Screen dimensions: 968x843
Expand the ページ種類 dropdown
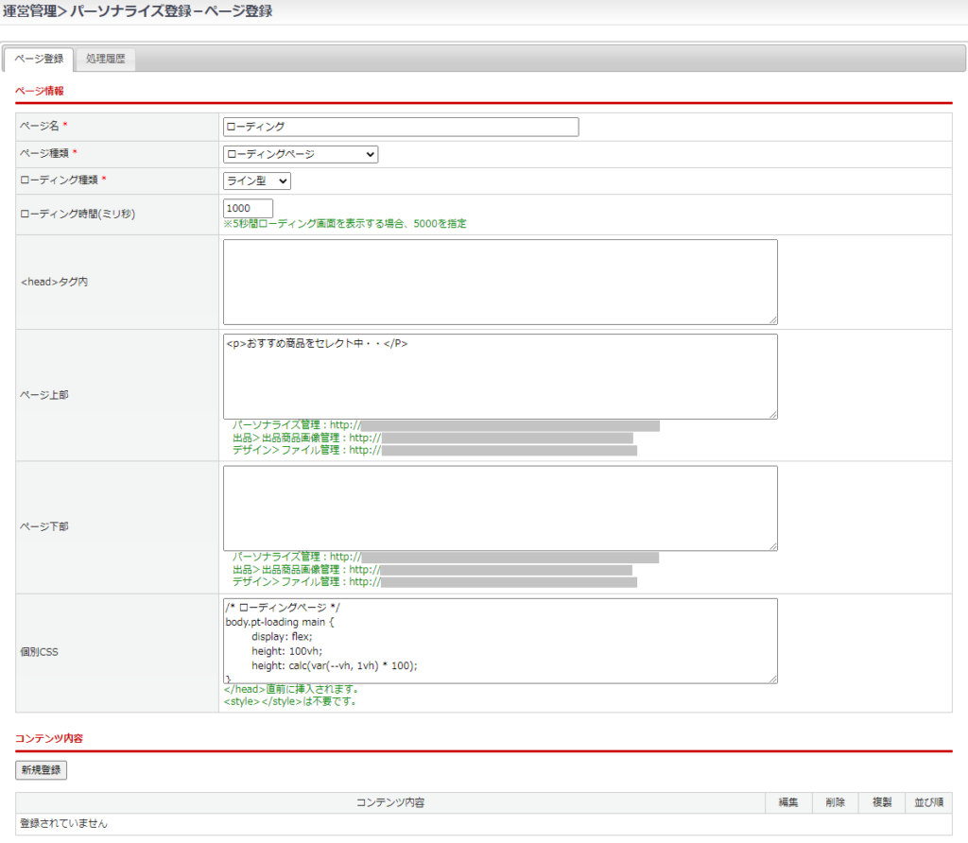[301, 154]
